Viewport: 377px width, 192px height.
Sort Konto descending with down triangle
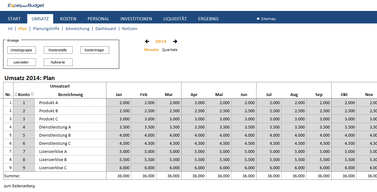click(x=32, y=94)
